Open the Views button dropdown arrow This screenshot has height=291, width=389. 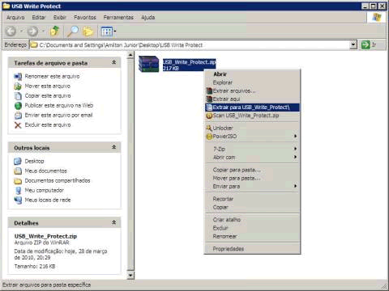115,32
